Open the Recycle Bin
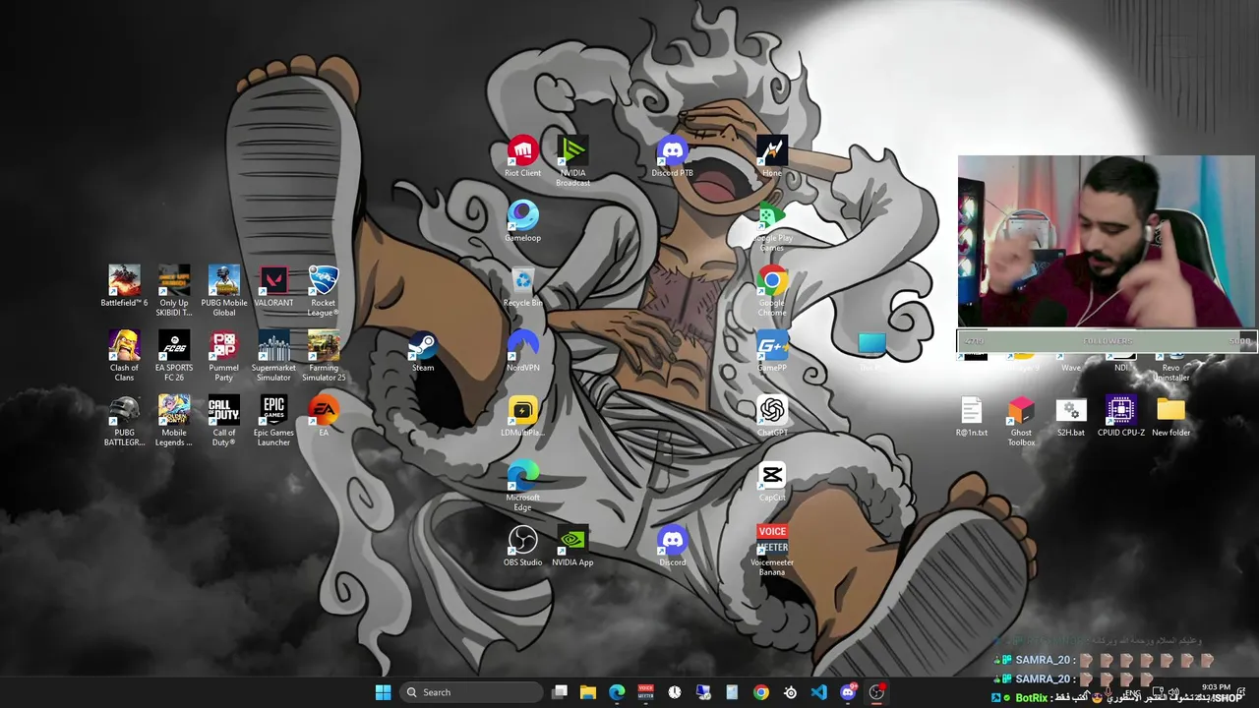This screenshot has height=708, width=1259. coord(522,286)
